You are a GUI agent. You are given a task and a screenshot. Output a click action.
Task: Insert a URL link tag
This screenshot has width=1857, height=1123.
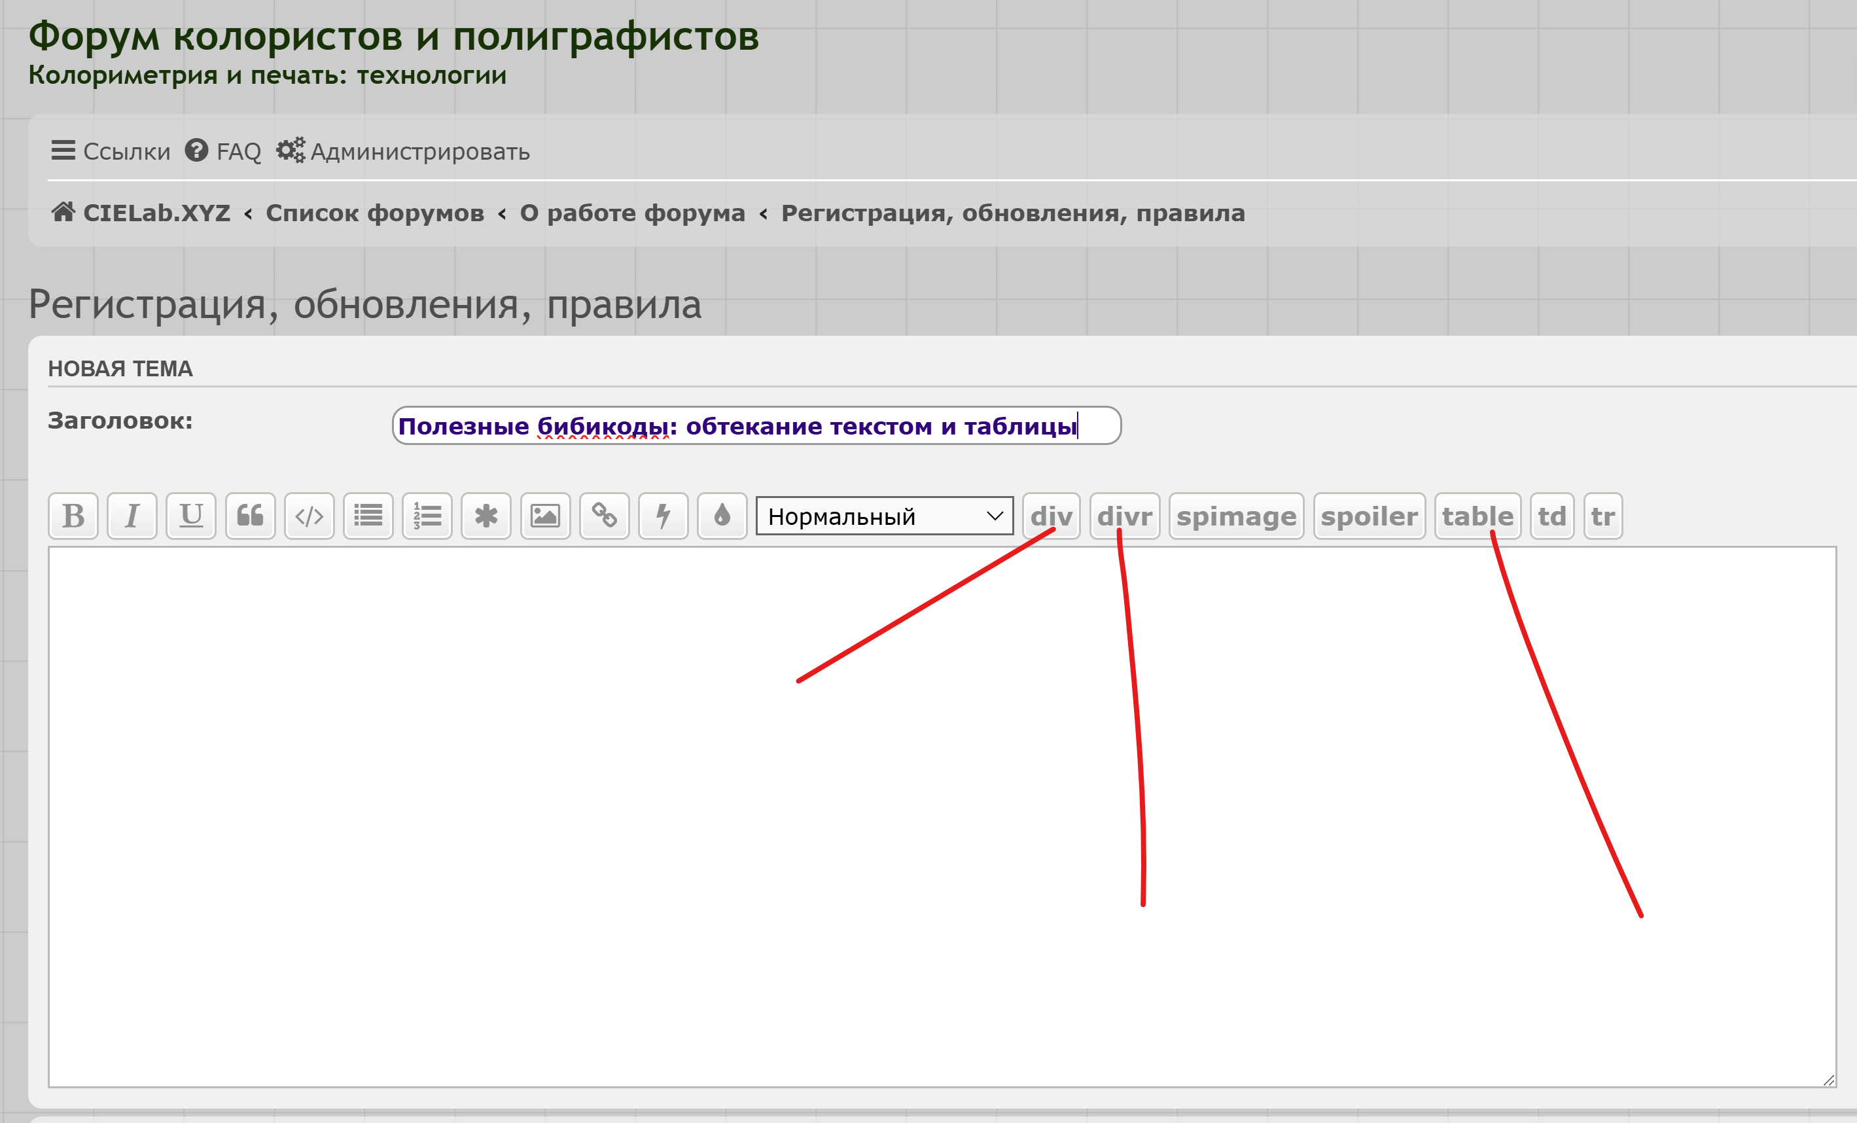604,516
